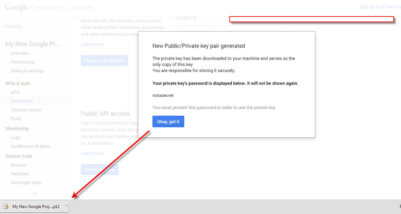This screenshot has width=401, height=214.
Task: Click 'Source Code' section header
Action: 19,156
